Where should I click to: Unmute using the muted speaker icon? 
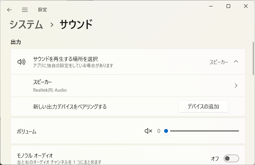(x=148, y=131)
